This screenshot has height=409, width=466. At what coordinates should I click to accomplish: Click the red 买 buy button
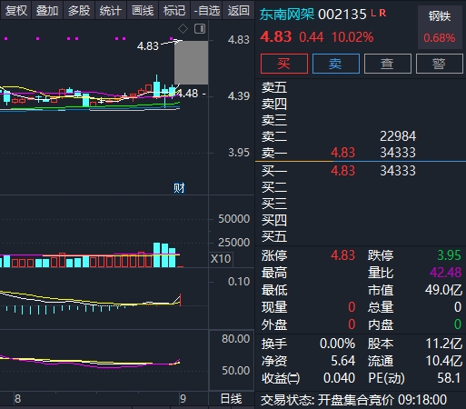(x=284, y=64)
